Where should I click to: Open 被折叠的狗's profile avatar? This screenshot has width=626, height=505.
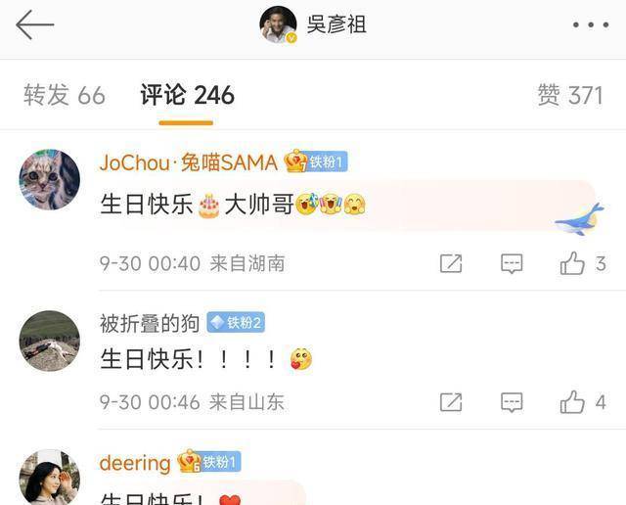point(50,341)
